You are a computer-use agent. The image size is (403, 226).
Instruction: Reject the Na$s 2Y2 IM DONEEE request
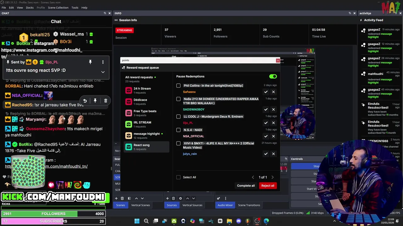pos(273,110)
